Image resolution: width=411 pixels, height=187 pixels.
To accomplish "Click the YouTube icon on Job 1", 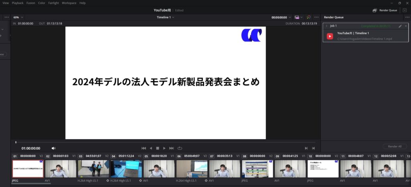I will [x=330, y=36].
